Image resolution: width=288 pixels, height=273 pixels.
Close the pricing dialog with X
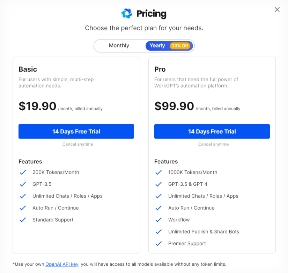pyautogui.click(x=277, y=9)
